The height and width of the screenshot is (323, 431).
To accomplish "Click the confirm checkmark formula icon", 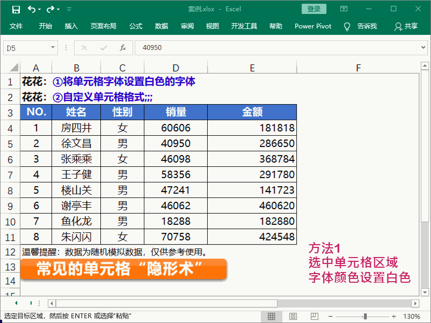I will click(x=104, y=48).
